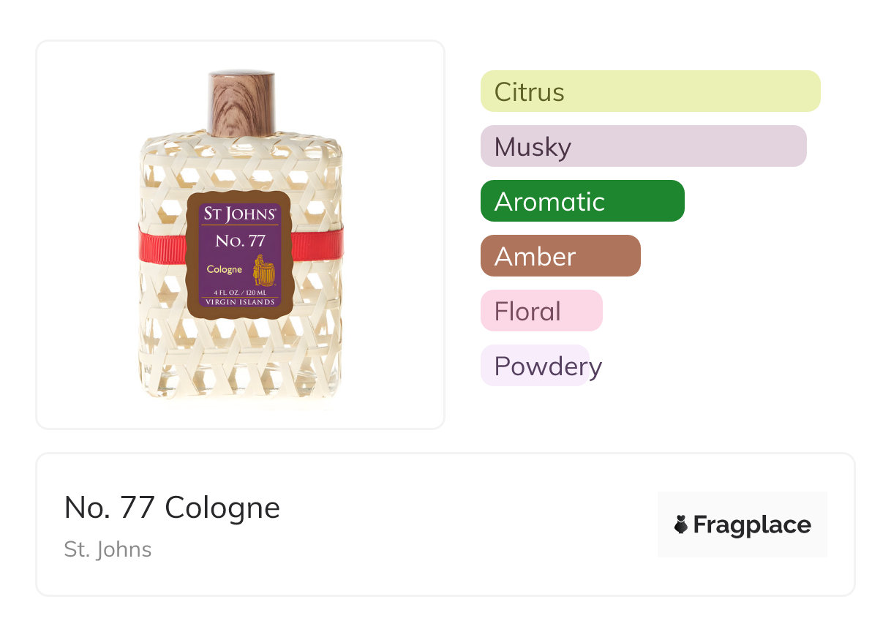Click the purple St Johns bottle label

click(x=241, y=256)
